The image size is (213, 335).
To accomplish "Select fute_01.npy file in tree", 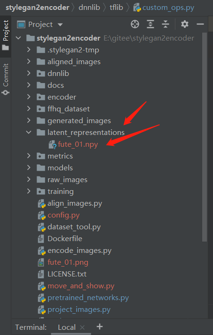I will [x=78, y=144].
